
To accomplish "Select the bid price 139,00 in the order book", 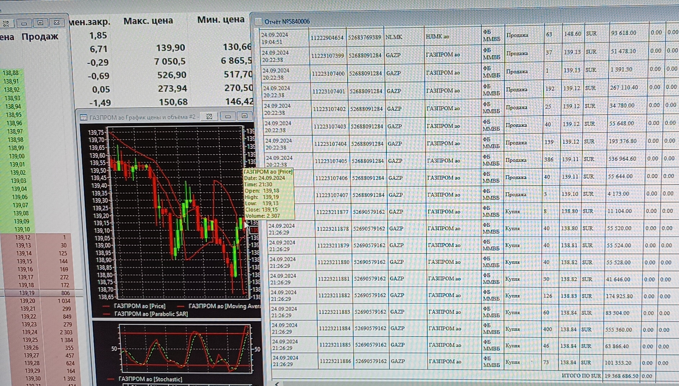I will [x=17, y=156].
